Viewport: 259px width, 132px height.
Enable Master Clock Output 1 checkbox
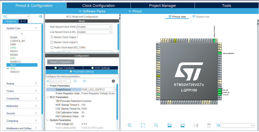coord(52,37)
